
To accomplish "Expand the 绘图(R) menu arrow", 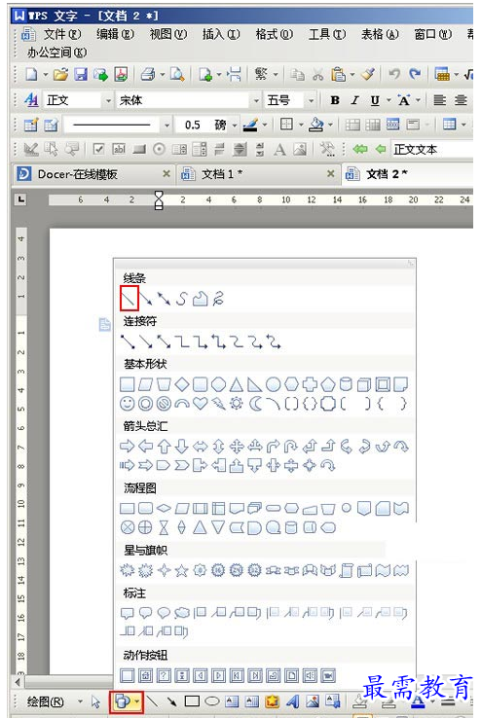I will tap(80, 701).
